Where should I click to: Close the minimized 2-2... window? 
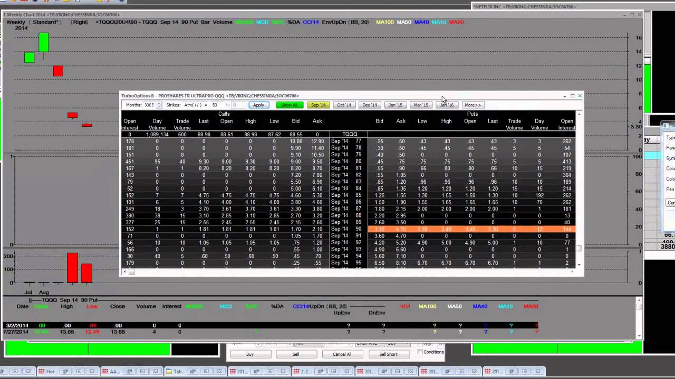[x=346, y=371]
